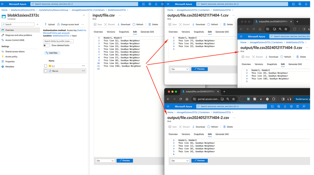This screenshot has height=175, width=314.
Task: Click Download in output file -3.csv toolbar
Action: [x=272, y=57]
